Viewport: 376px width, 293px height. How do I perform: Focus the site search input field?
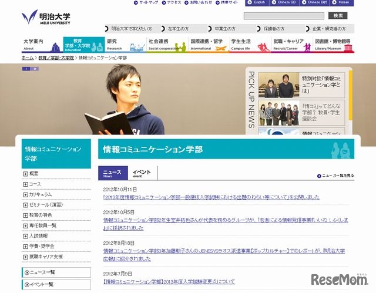tap(284, 16)
